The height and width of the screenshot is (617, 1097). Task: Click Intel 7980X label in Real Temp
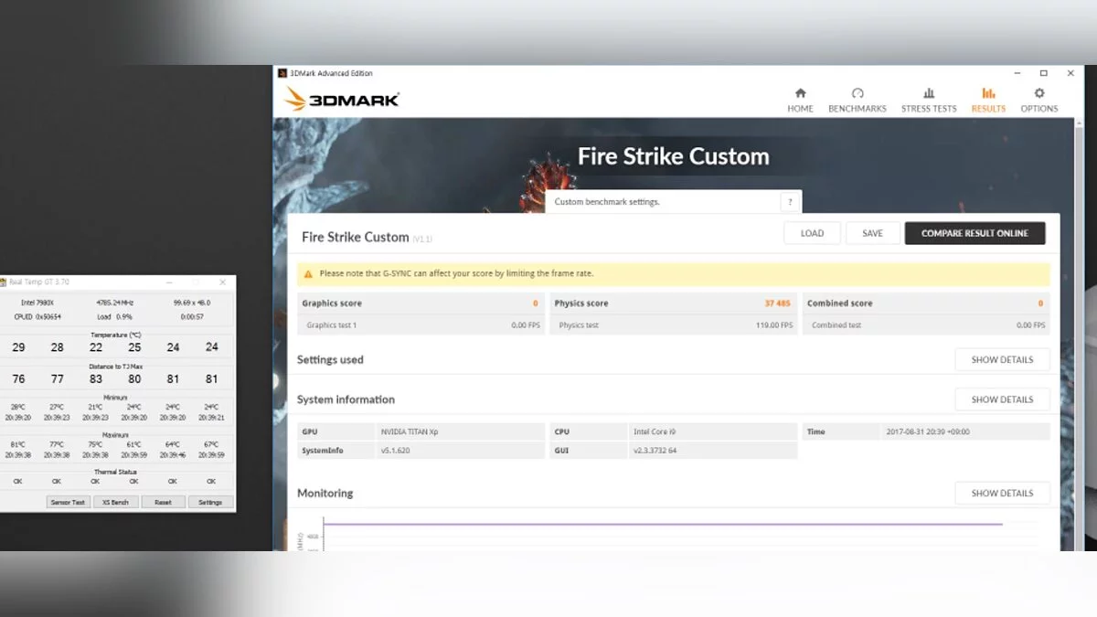click(37, 303)
